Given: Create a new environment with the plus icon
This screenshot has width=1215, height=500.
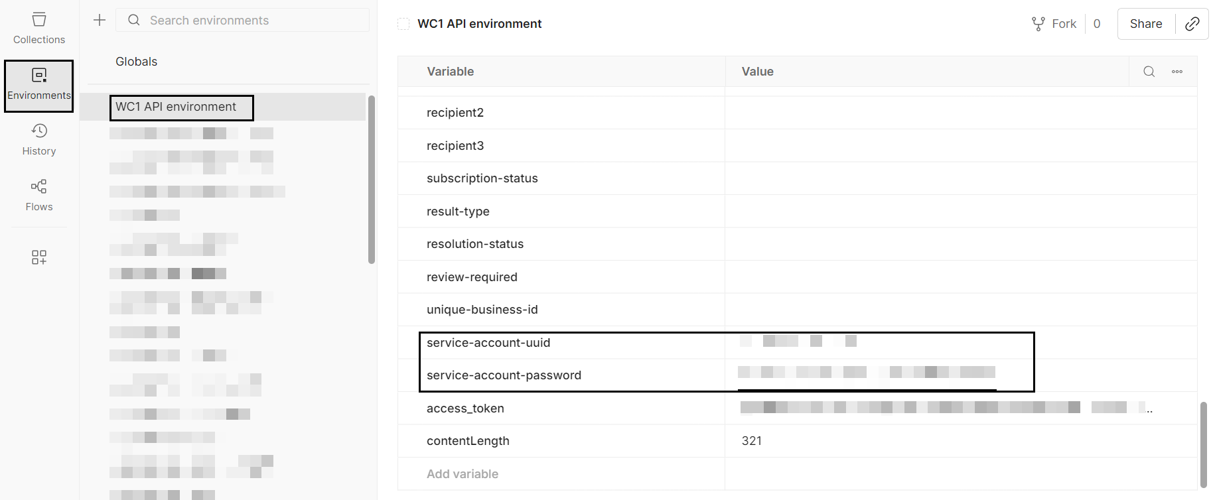Looking at the screenshot, I should click(98, 20).
